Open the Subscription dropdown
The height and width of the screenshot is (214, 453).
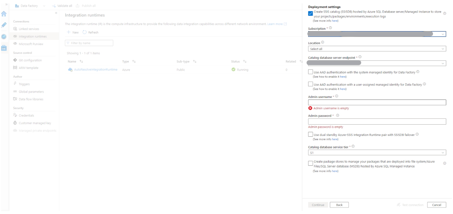point(377,34)
